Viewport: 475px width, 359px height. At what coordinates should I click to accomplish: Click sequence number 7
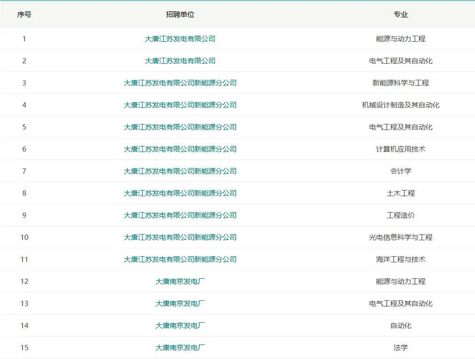[24, 171]
